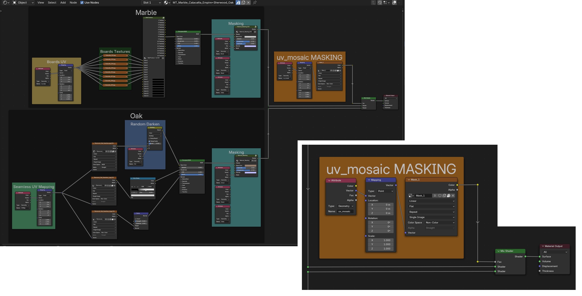Click the open image folder icon in large Mask_1 node
The image size is (582, 296).
(449, 196)
